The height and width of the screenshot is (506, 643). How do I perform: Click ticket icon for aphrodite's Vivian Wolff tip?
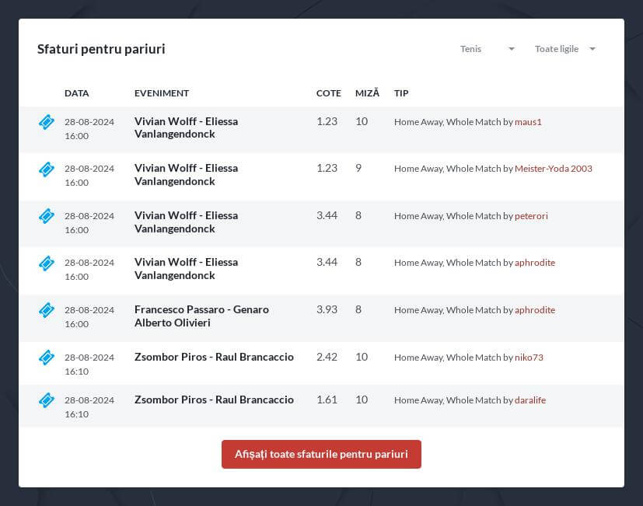(x=47, y=263)
